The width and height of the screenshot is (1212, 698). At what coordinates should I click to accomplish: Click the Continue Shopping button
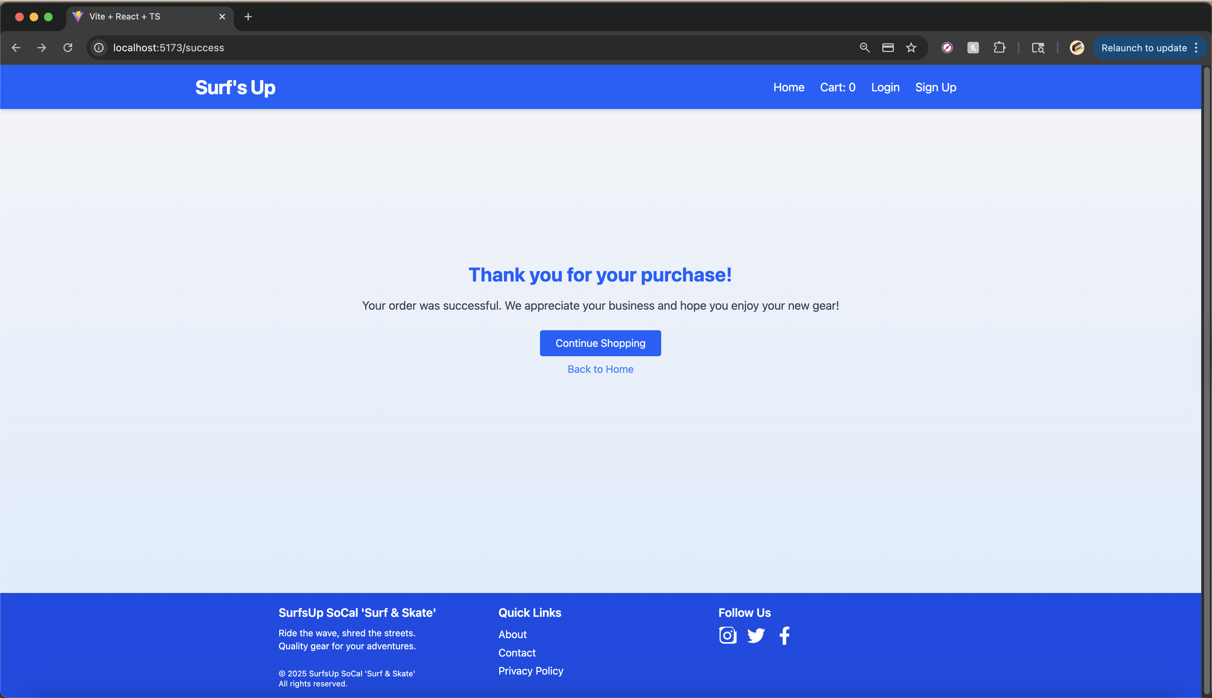tap(600, 343)
